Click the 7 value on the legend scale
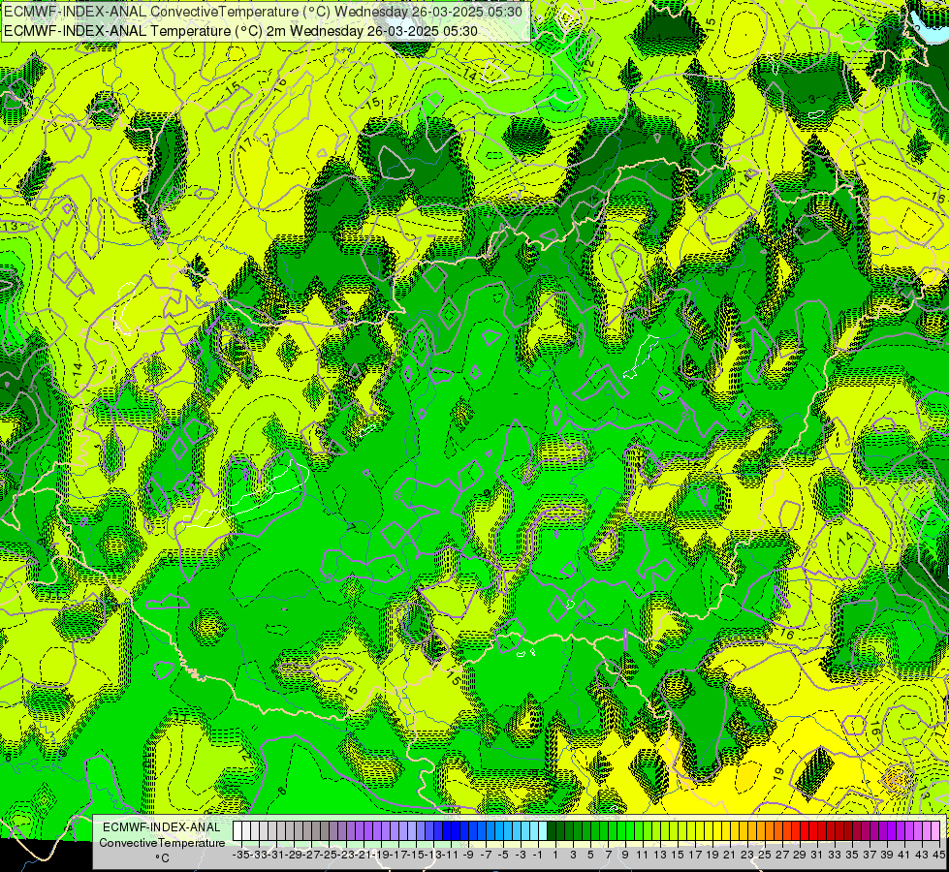This screenshot has height=872, width=949. click(x=608, y=855)
